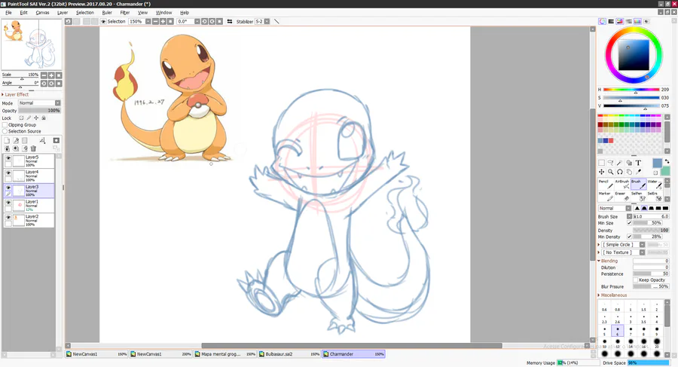This screenshot has width=678, height=367.
Task: Hide Layer4 with its eye icon
Action: 8,173
